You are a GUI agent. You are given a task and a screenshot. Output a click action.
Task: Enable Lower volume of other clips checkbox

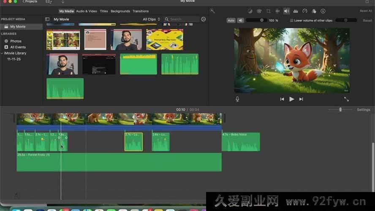292,20
